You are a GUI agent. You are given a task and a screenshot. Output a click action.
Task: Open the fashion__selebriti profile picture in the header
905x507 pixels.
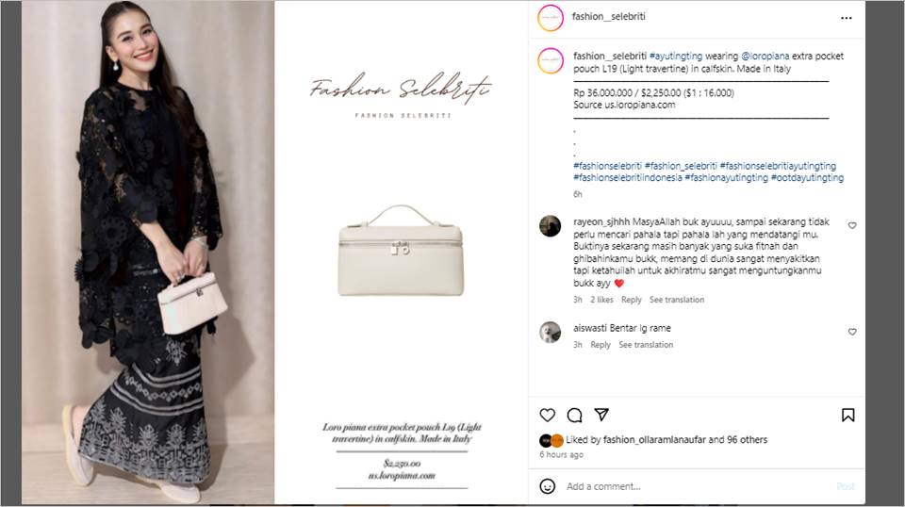point(551,17)
